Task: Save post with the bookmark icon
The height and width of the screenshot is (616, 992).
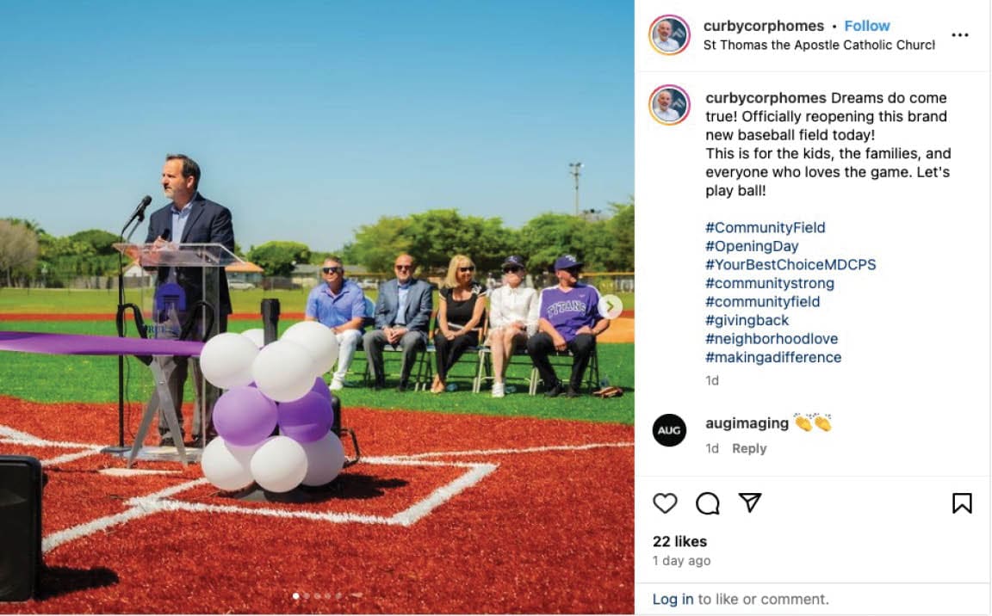Action: pyautogui.click(x=962, y=503)
